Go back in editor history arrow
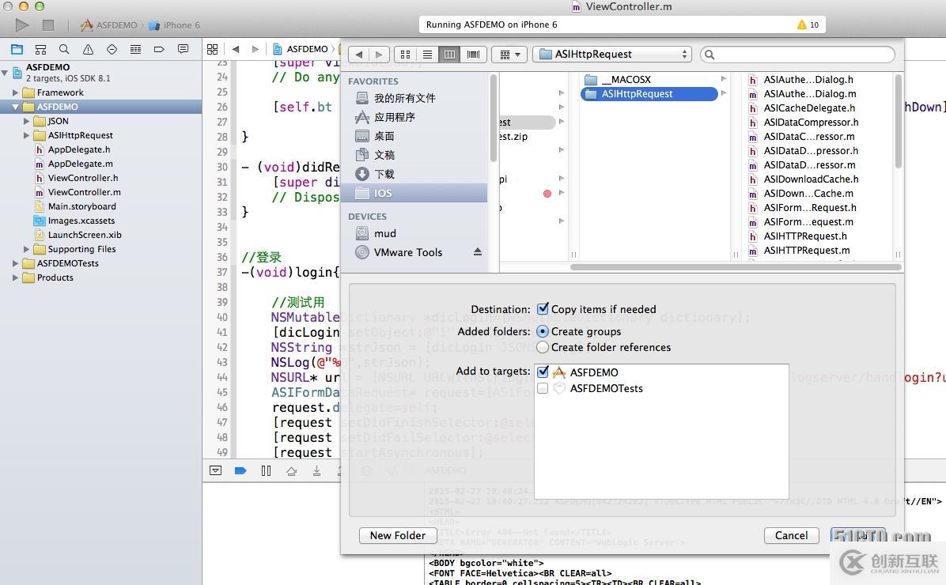The image size is (946, 585). (x=235, y=50)
